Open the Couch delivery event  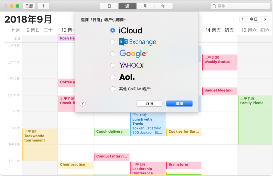(112, 132)
